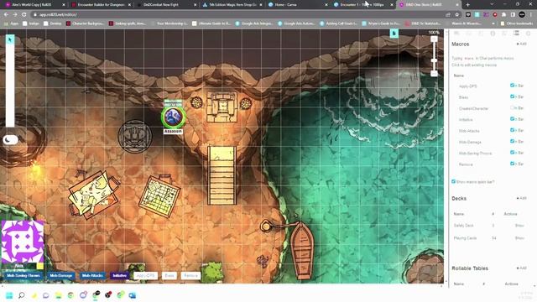This screenshot has width=537, height=302.
Task: Open the Extensions puzzle icon
Action: pos(503,15)
